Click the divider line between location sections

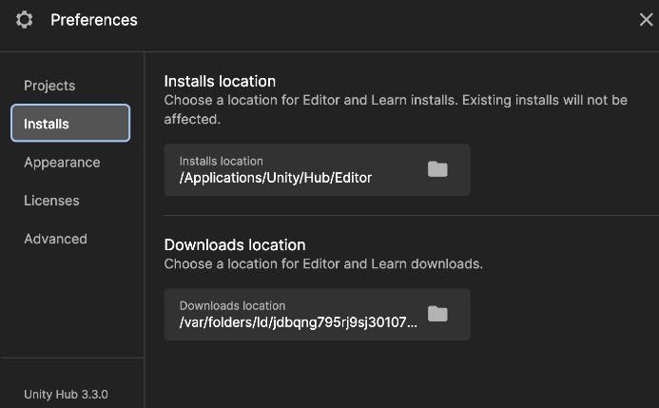tap(412, 215)
